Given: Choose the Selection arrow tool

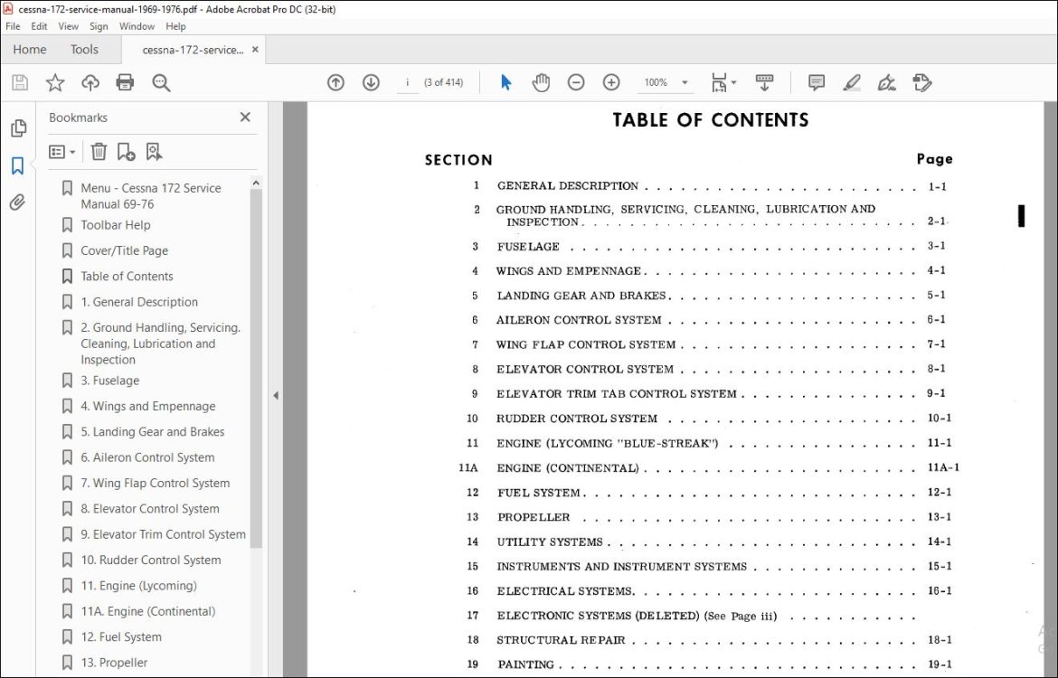Looking at the screenshot, I should [506, 82].
